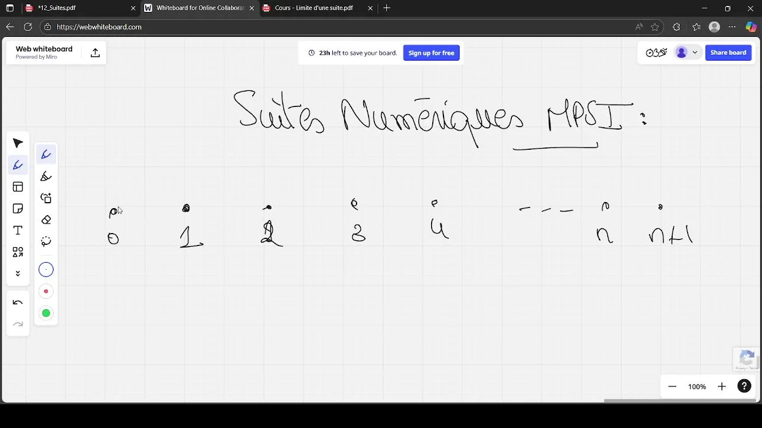The image size is (762, 428).
Task: Add this page to favorites star
Action: click(655, 27)
